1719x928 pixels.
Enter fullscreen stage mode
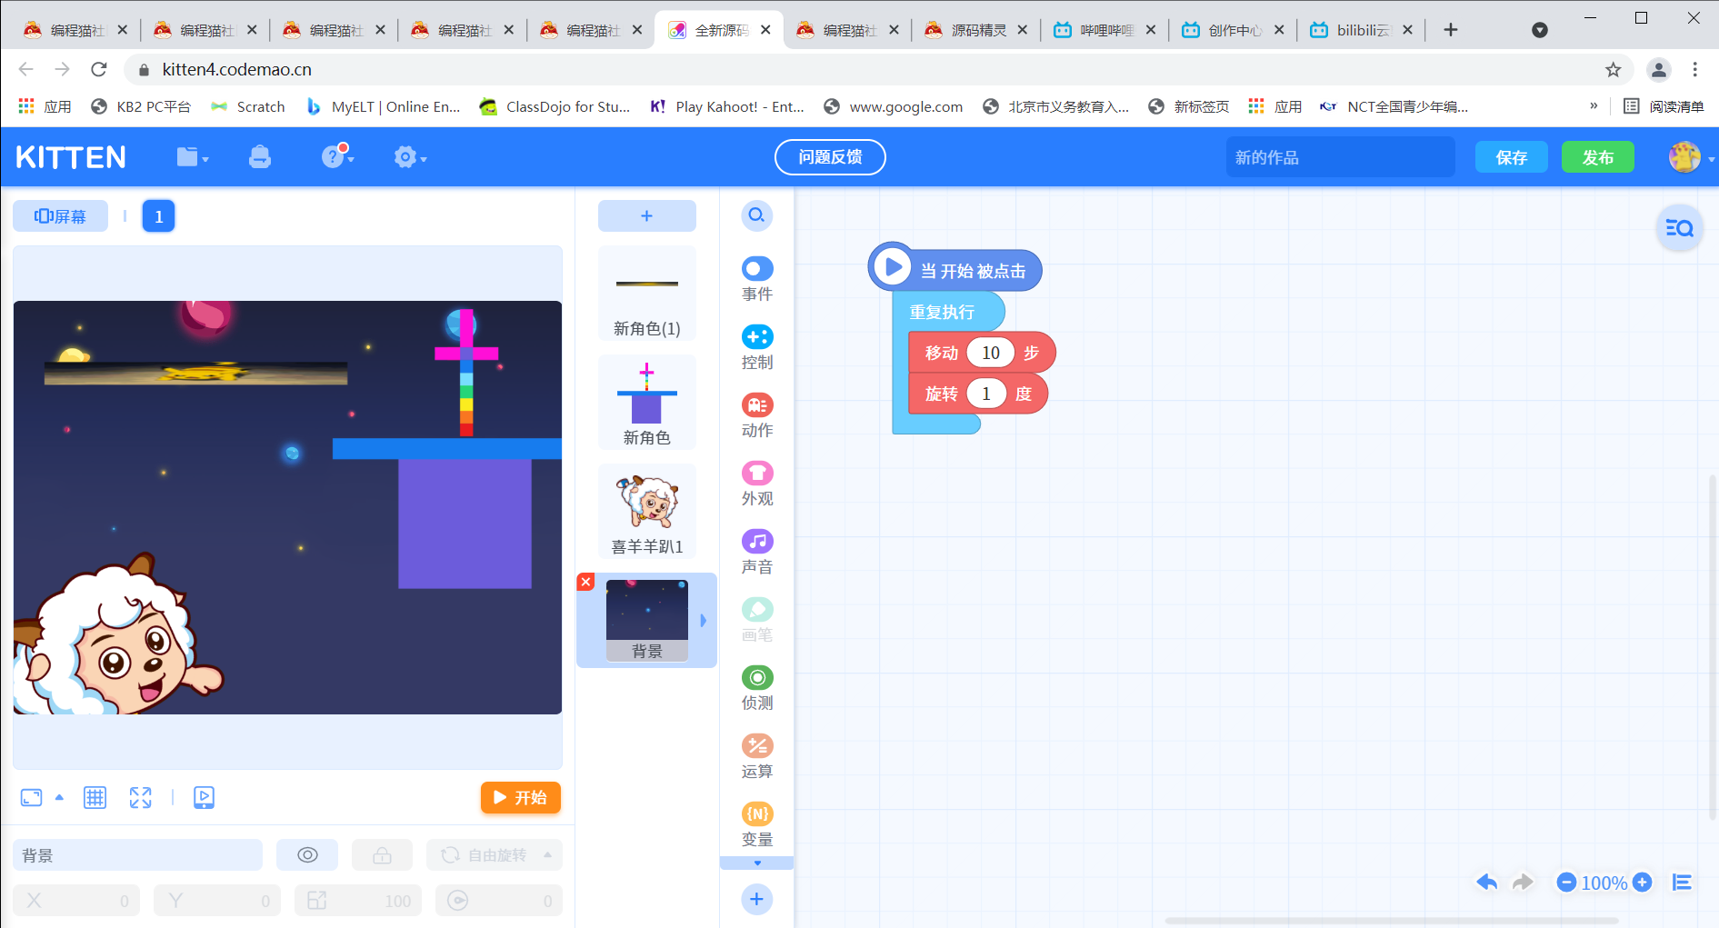140,797
